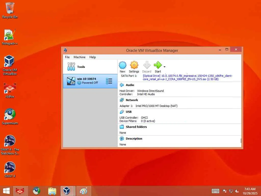Click the optical drive ISO file link
The width and height of the screenshot is (261, 196).
pos(188,78)
